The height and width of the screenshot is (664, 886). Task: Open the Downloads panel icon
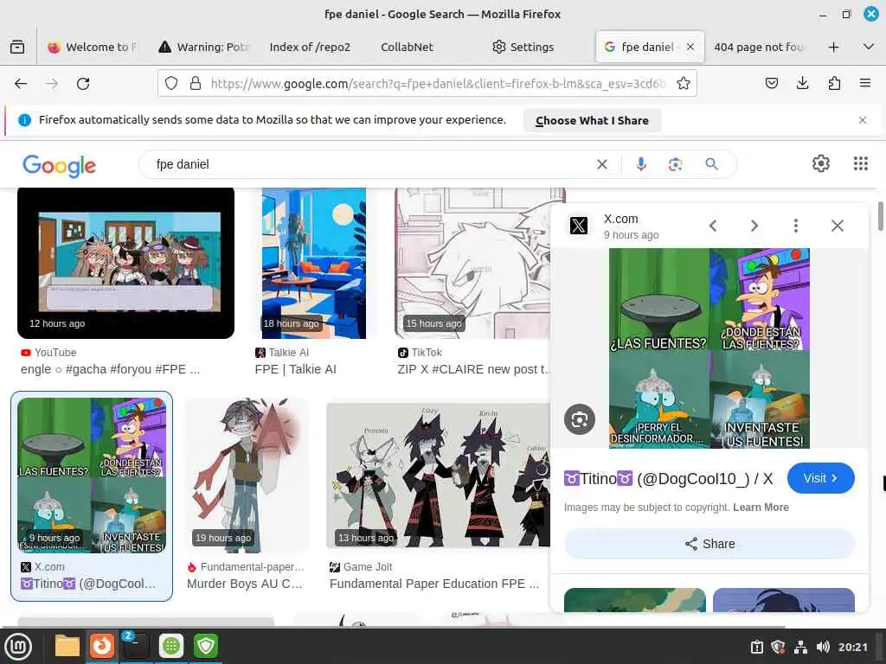tap(802, 84)
